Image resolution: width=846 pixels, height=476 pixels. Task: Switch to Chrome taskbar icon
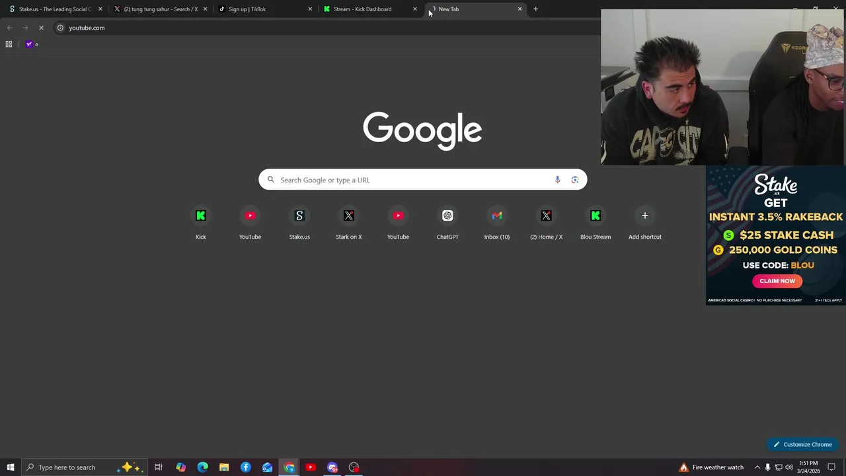click(289, 467)
